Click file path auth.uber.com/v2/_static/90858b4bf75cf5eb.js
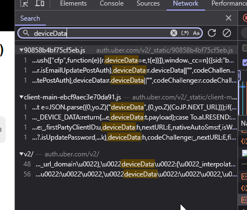The width and height of the screenshot is (247, 210). [x=164, y=50]
